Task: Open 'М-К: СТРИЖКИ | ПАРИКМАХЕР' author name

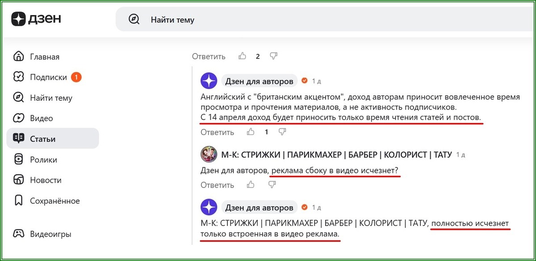Action: [337, 155]
